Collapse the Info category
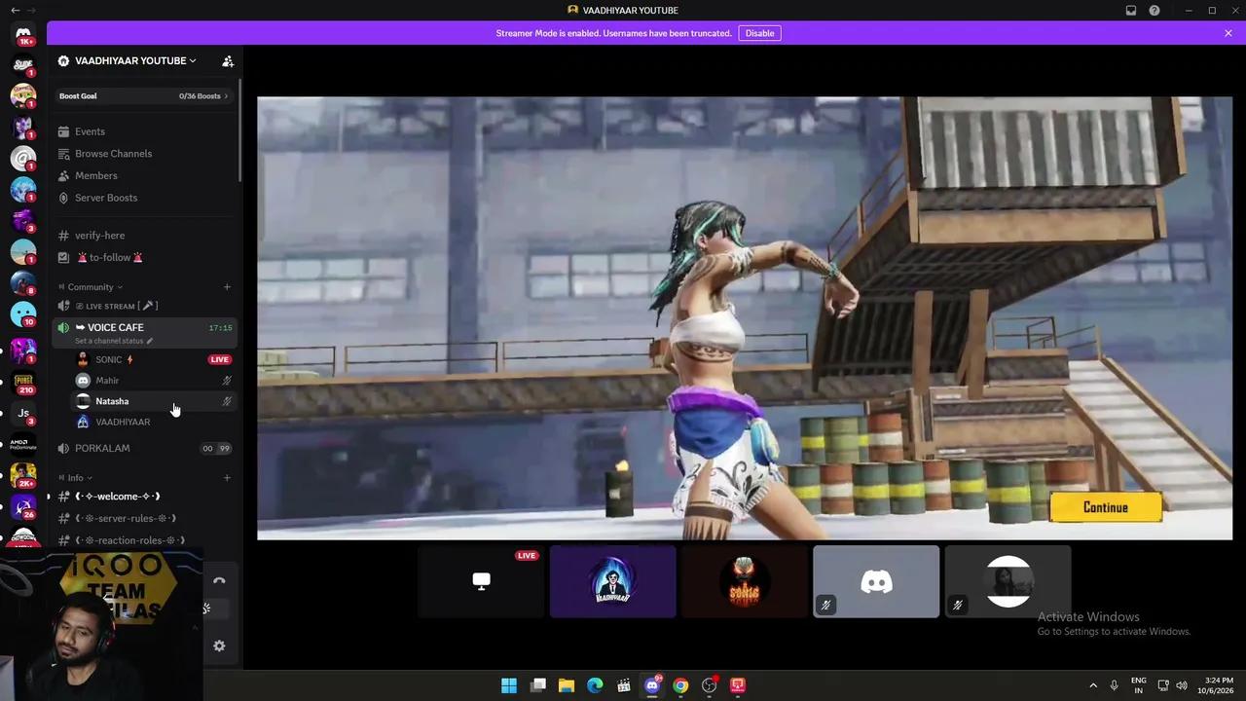The height and width of the screenshot is (701, 1246). pos(79,478)
